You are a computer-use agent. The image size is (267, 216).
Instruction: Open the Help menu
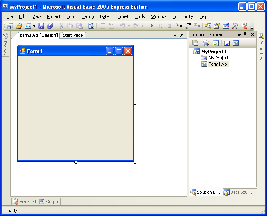point(203,16)
